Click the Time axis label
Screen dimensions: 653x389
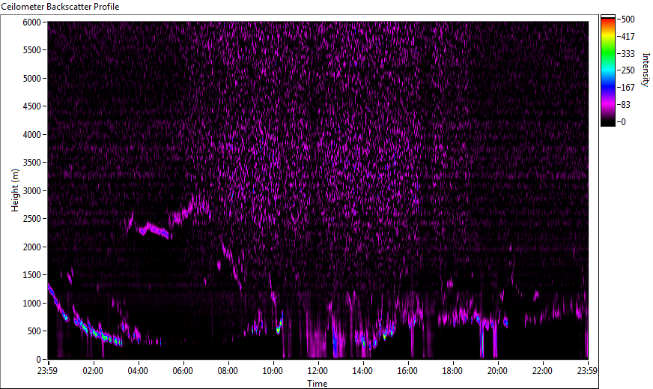tap(318, 384)
